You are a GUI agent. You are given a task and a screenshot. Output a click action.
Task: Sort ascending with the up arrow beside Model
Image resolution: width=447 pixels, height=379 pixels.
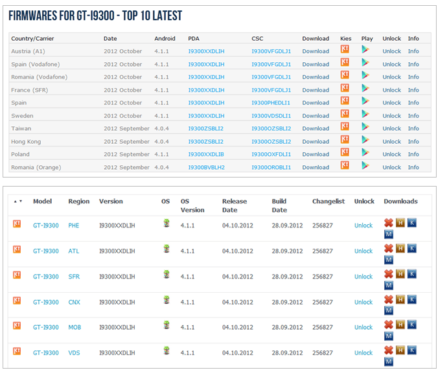tap(16, 201)
